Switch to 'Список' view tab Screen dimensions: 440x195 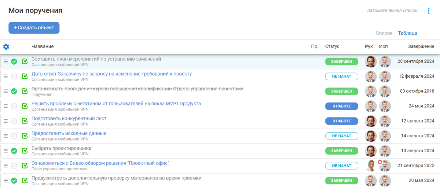point(384,33)
